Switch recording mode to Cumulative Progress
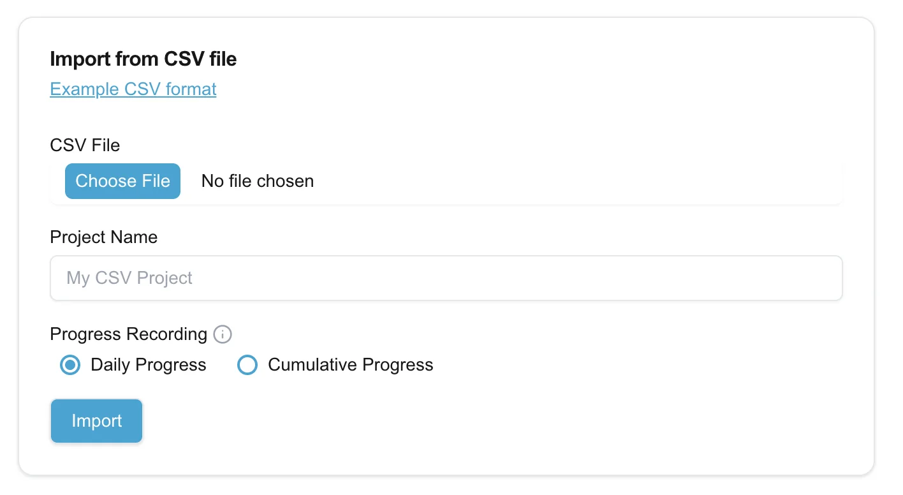Image resolution: width=903 pixels, height=495 pixels. (x=247, y=365)
